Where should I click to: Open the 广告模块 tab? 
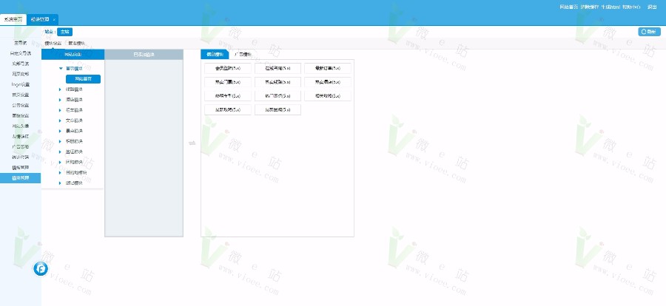coord(243,54)
